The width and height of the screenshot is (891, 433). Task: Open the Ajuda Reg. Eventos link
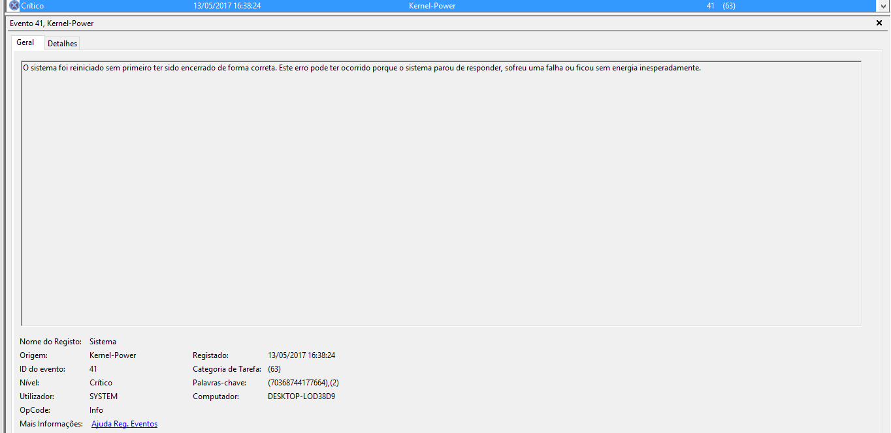(x=124, y=424)
